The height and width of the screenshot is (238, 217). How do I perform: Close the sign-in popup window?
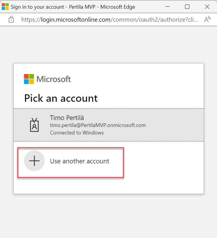click(x=207, y=7)
